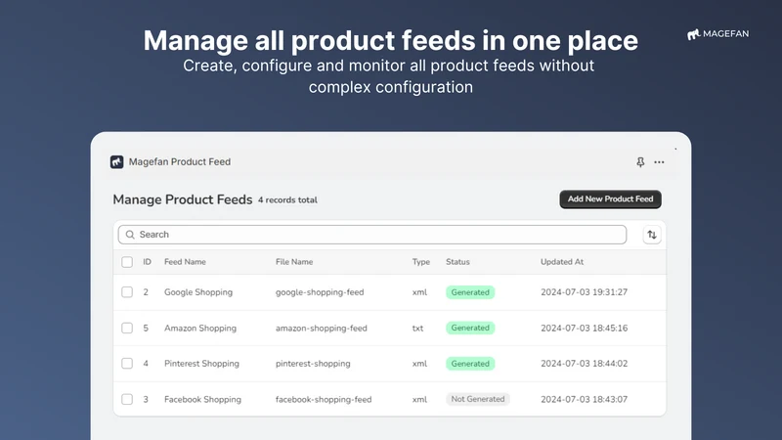
Task: Open the three-dot more options menu
Action: click(x=659, y=162)
